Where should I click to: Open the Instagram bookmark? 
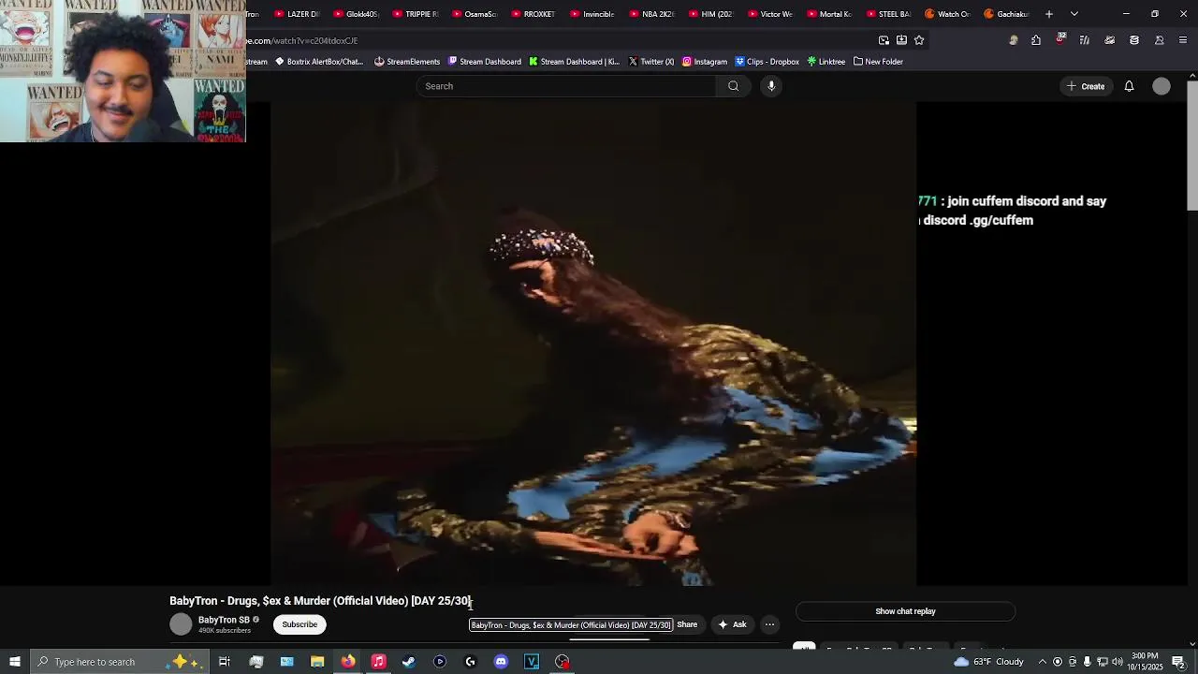pos(704,62)
